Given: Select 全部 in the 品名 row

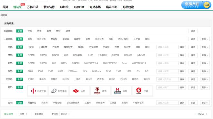Looking at the screenshot, I should click(20, 47).
